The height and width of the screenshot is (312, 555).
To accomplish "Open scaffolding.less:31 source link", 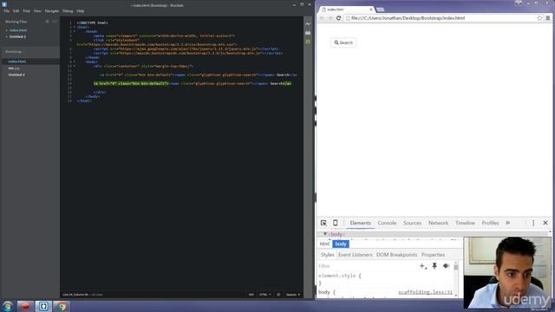I will [425, 292].
